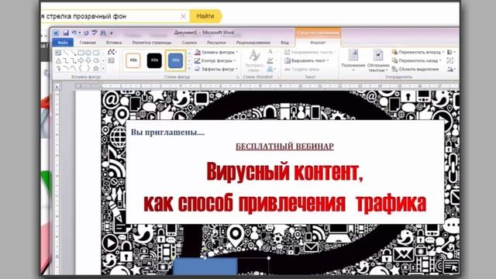Open Область выделения pane
496x279 pixels.
[415, 69]
